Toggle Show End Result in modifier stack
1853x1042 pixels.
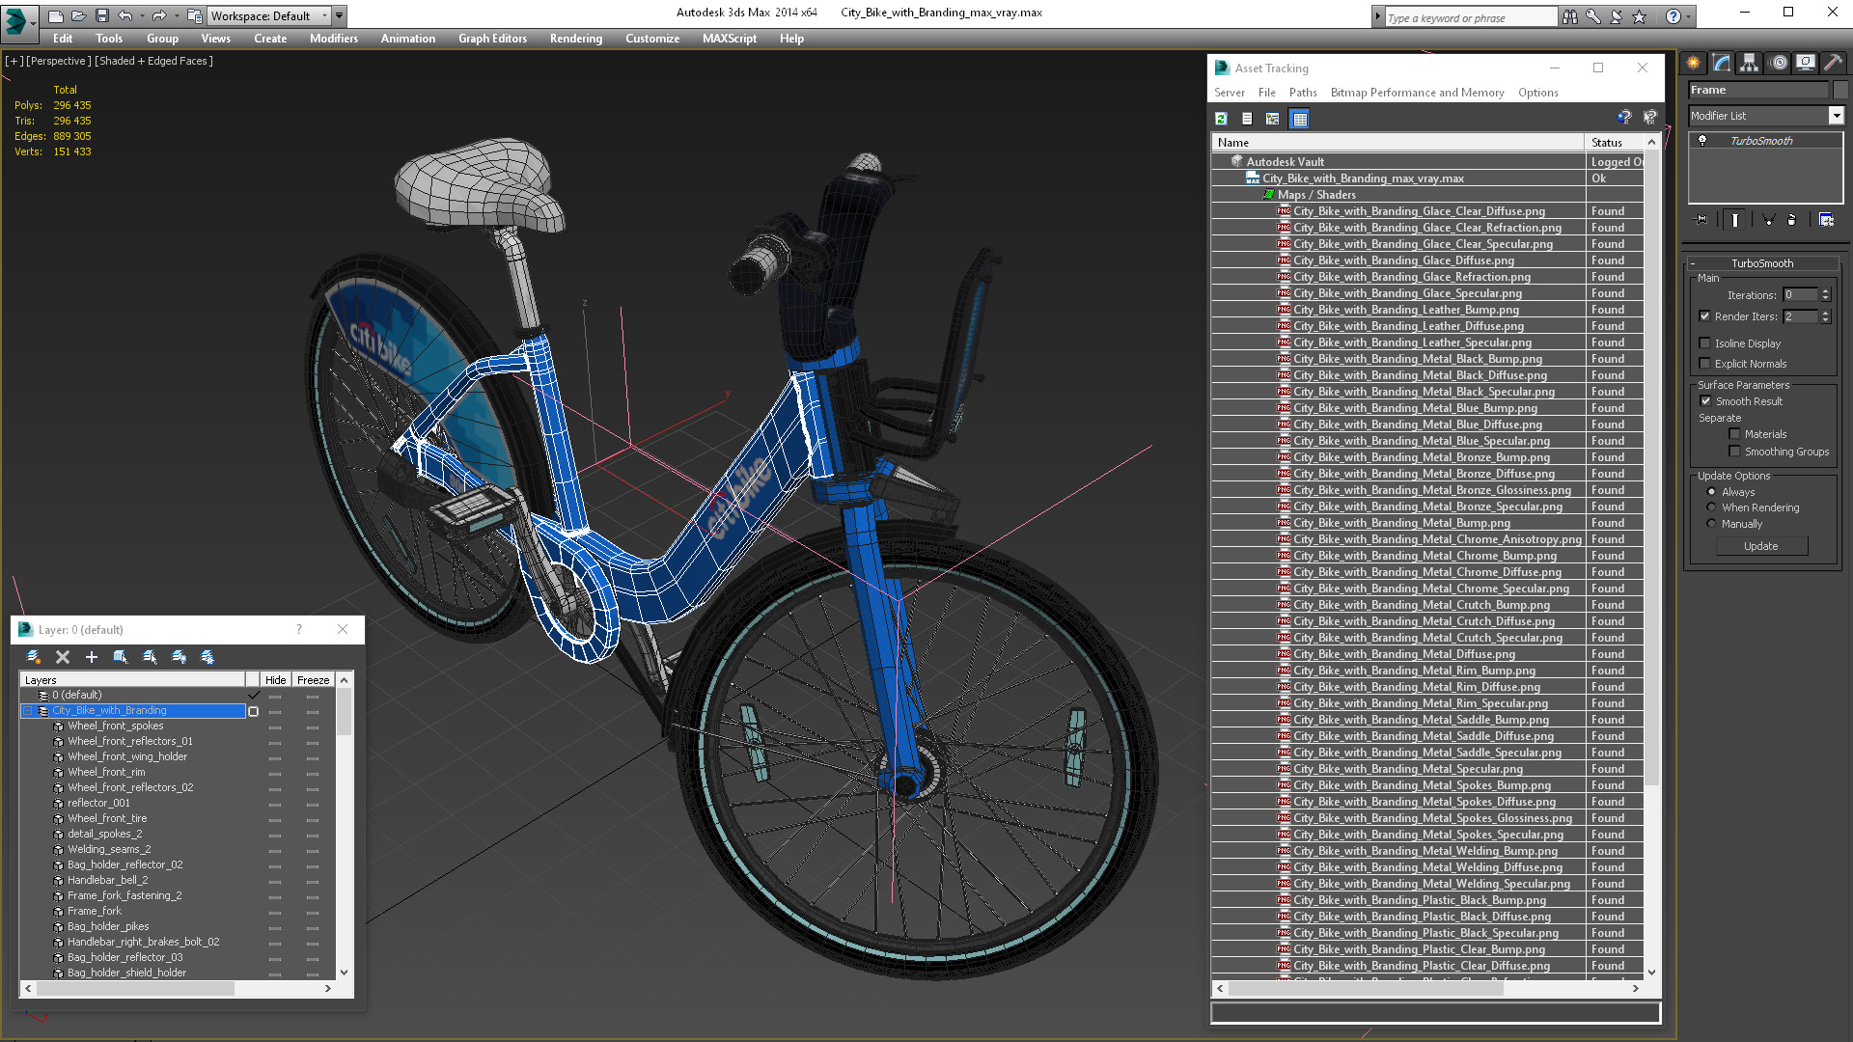click(1735, 220)
